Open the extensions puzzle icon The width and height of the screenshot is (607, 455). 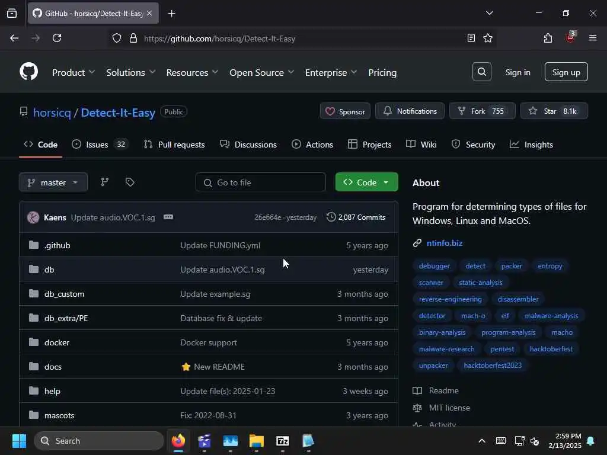pos(548,38)
